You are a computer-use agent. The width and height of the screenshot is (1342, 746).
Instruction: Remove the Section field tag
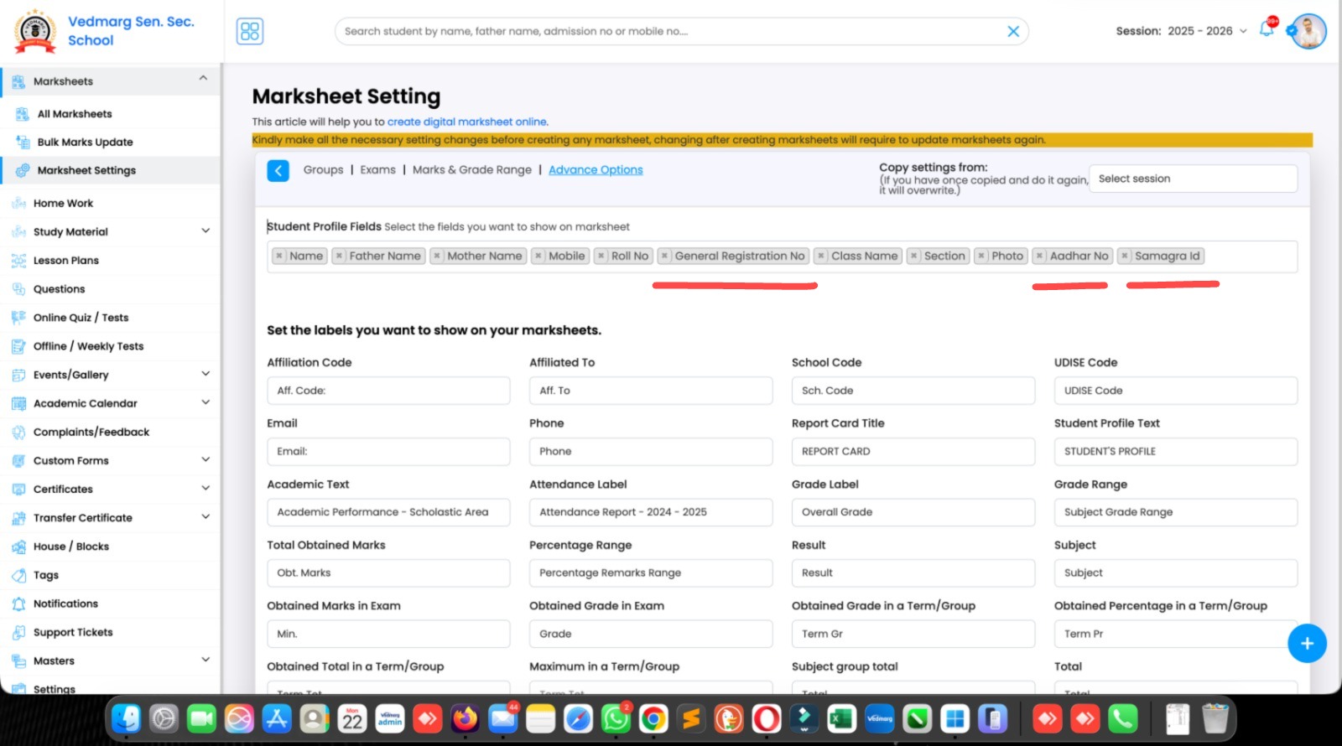(x=914, y=256)
